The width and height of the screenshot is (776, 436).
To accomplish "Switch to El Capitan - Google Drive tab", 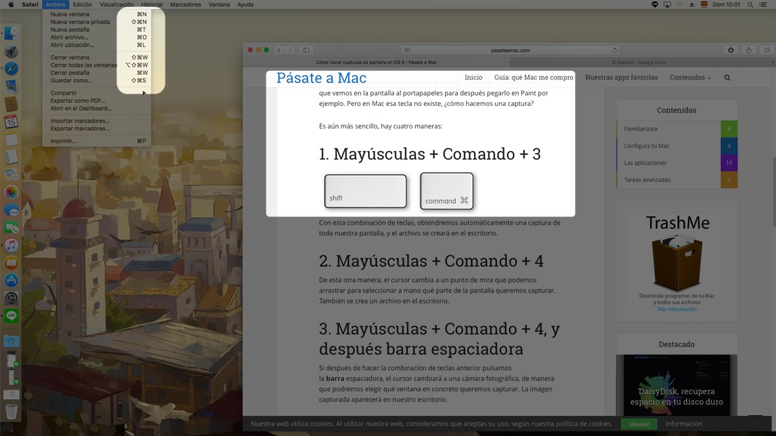I will 638,63.
